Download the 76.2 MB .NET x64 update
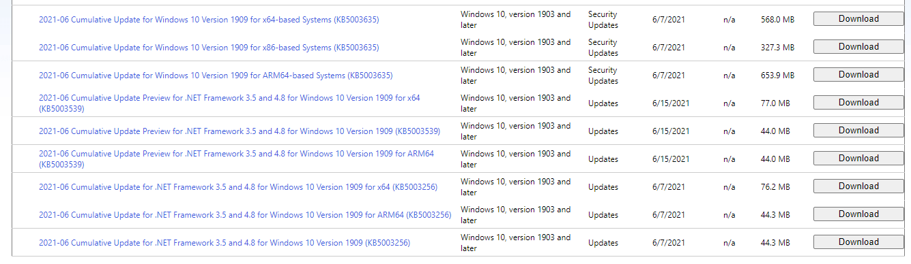Screen dimensions: 911x264 point(858,186)
